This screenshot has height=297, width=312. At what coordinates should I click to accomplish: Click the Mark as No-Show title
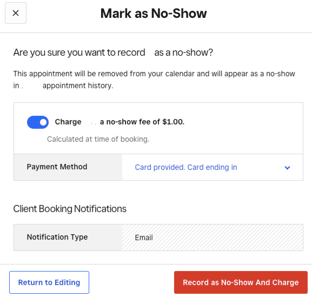(154, 13)
